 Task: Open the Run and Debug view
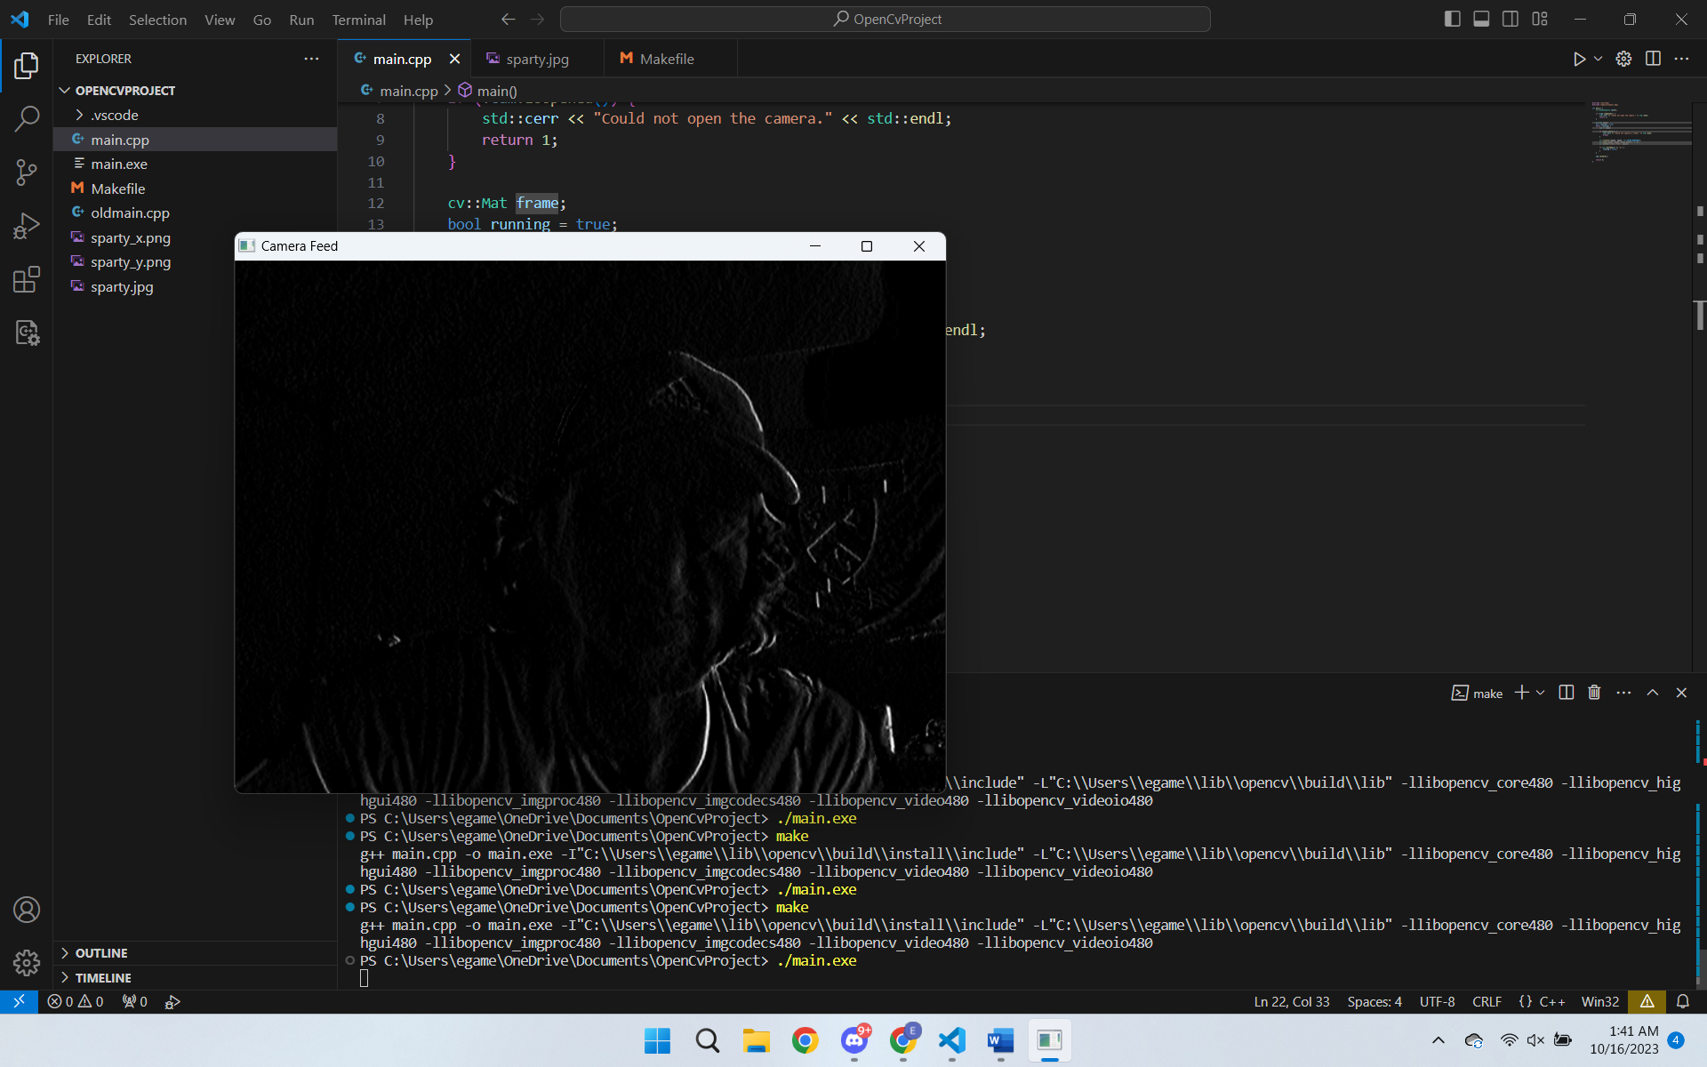pyautogui.click(x=27, y=226)
